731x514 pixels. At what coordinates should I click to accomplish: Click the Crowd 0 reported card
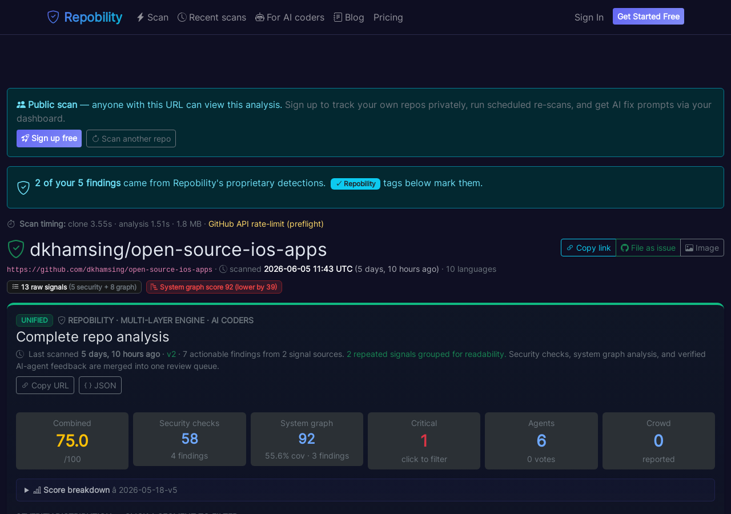pos(658,441)
